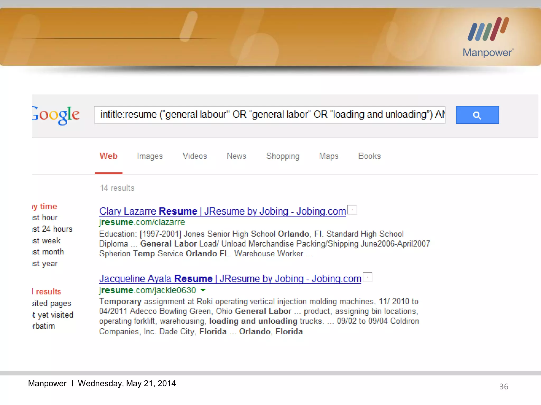Filter results by past month
The height and width of the screenshot is (405, 541).
(48, 252)
